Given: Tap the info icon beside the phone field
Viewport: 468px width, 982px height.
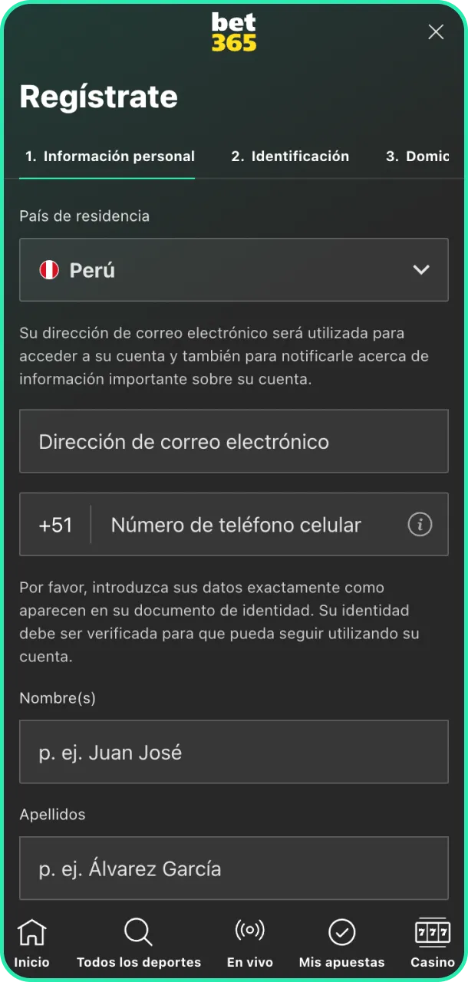Looking at the screenshot, I should coord(419,525).
